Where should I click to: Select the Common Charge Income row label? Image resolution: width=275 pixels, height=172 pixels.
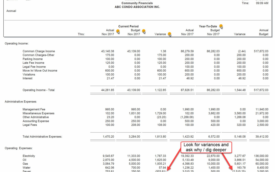click(x=39, y=51)
